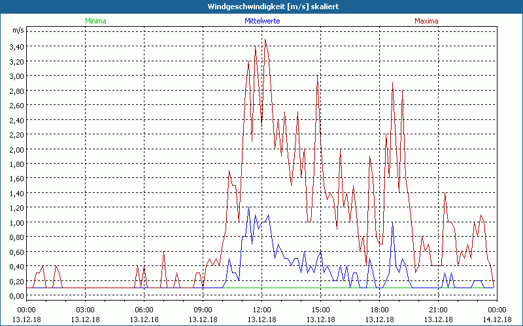
Task: Click the 14.12.18 date label
Action: point(497,319)
